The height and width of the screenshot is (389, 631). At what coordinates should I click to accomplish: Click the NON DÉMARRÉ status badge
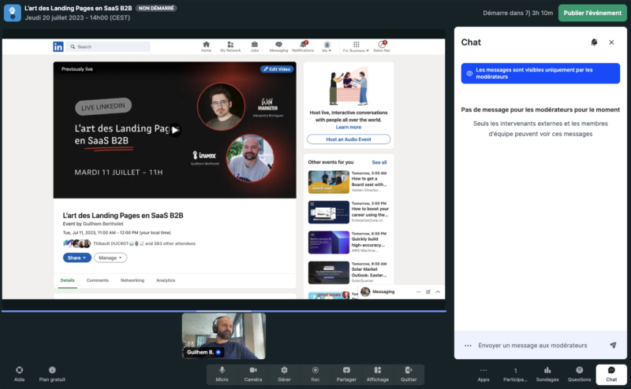point(156,8)
